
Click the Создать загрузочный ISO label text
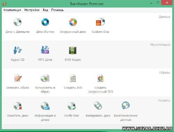click(x=101, y=90)
